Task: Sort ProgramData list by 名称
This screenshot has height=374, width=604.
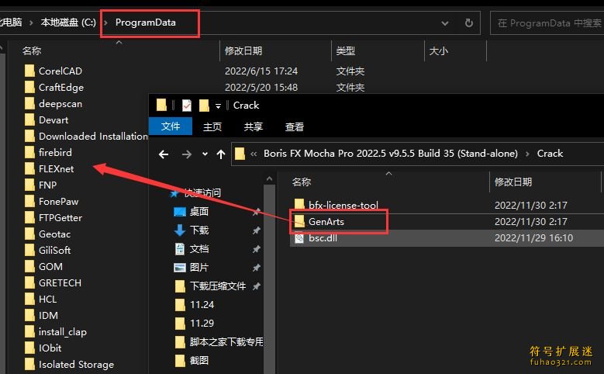Action: 32,51
